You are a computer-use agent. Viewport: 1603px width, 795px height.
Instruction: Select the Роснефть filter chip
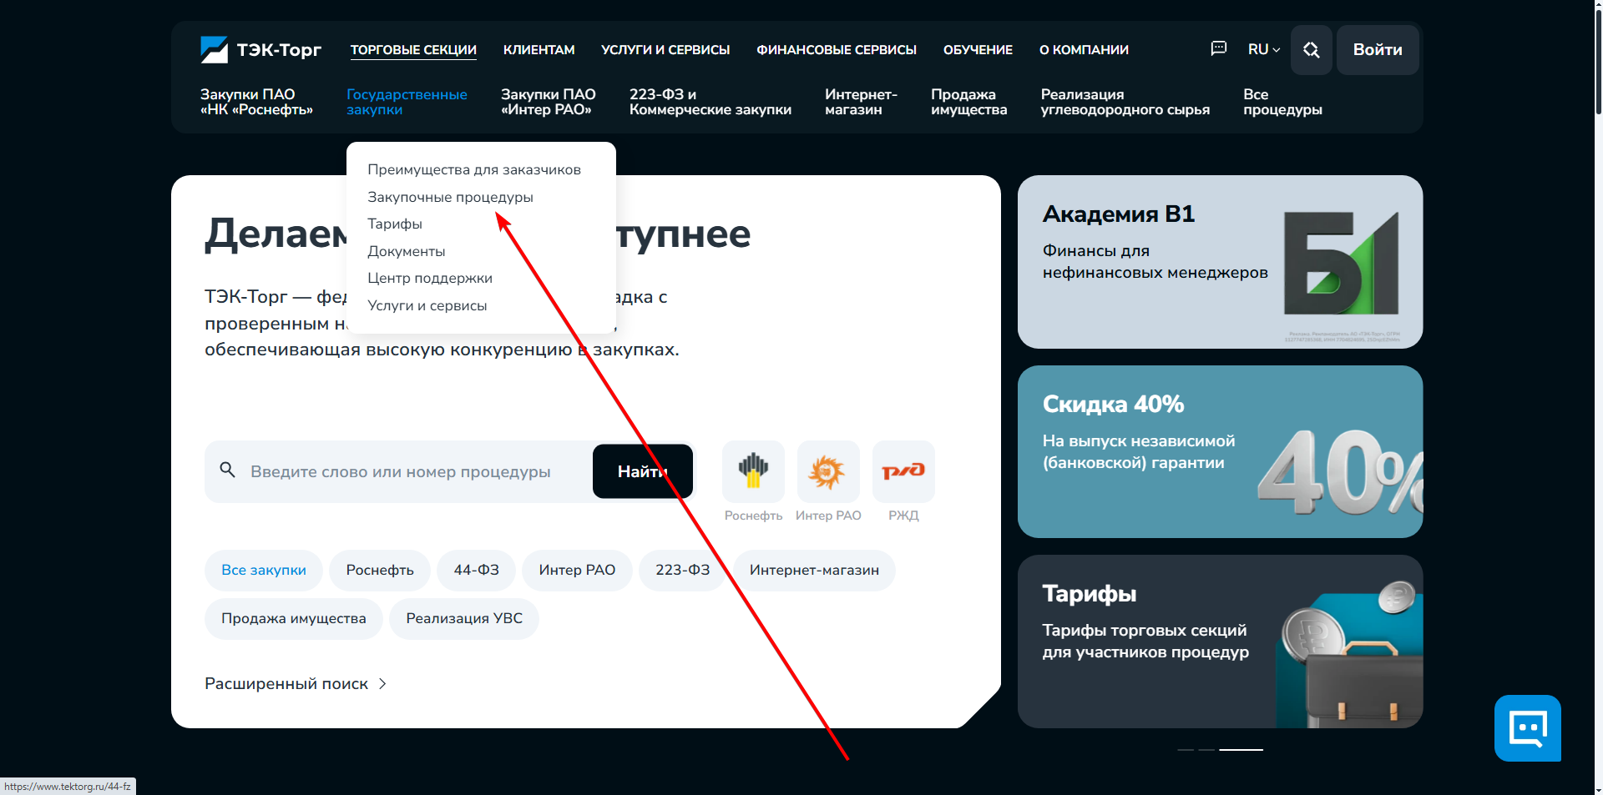pyautogui.click(x=380, y=571)
